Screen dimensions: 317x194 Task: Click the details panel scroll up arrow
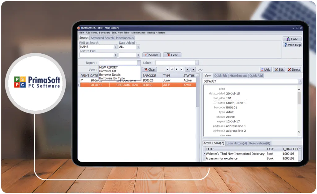(299, 90)
